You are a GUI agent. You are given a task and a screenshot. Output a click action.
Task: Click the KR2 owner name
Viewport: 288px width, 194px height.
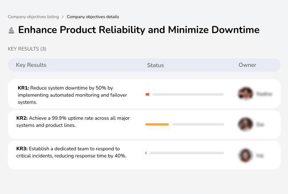click(260, 125)
